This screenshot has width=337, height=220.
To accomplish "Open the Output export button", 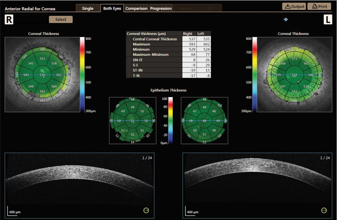I will [x=294, y=6].
